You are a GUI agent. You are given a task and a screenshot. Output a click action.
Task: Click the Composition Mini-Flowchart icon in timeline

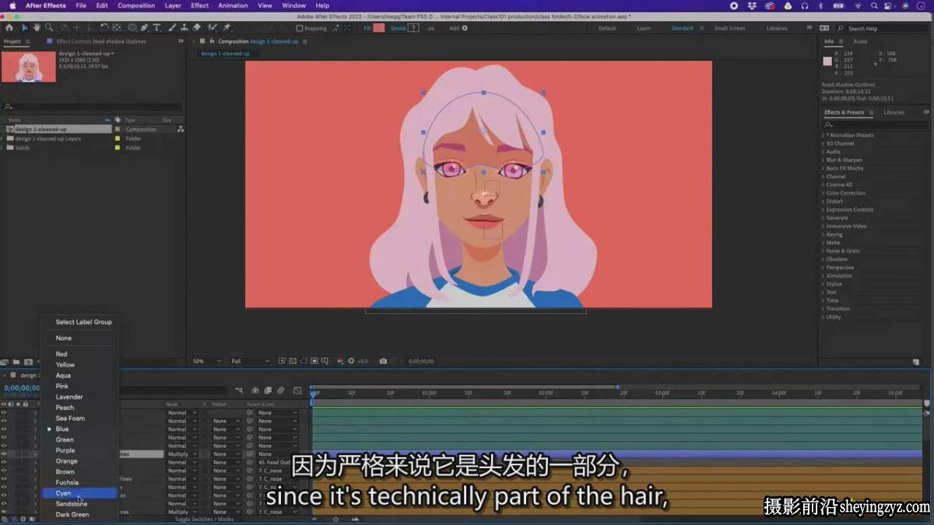point(239,390)
